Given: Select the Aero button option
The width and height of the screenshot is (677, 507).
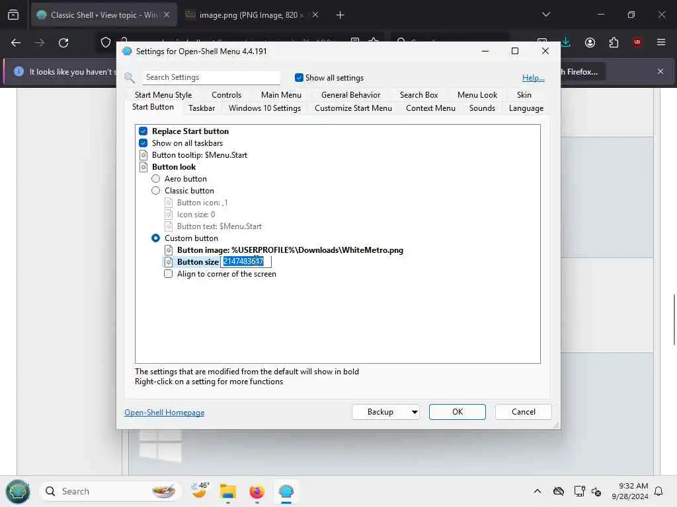Looking at the screenshot, I should pyautogui.click(x=156, y=178).
